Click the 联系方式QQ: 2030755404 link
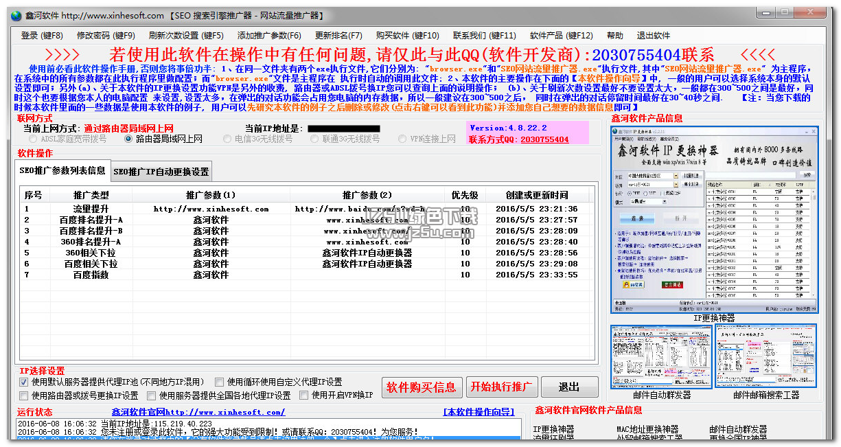 pos(519,139)
